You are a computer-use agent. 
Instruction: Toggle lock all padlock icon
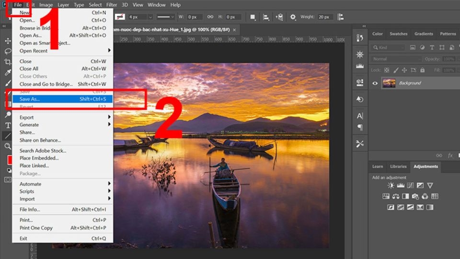point(422,70)
